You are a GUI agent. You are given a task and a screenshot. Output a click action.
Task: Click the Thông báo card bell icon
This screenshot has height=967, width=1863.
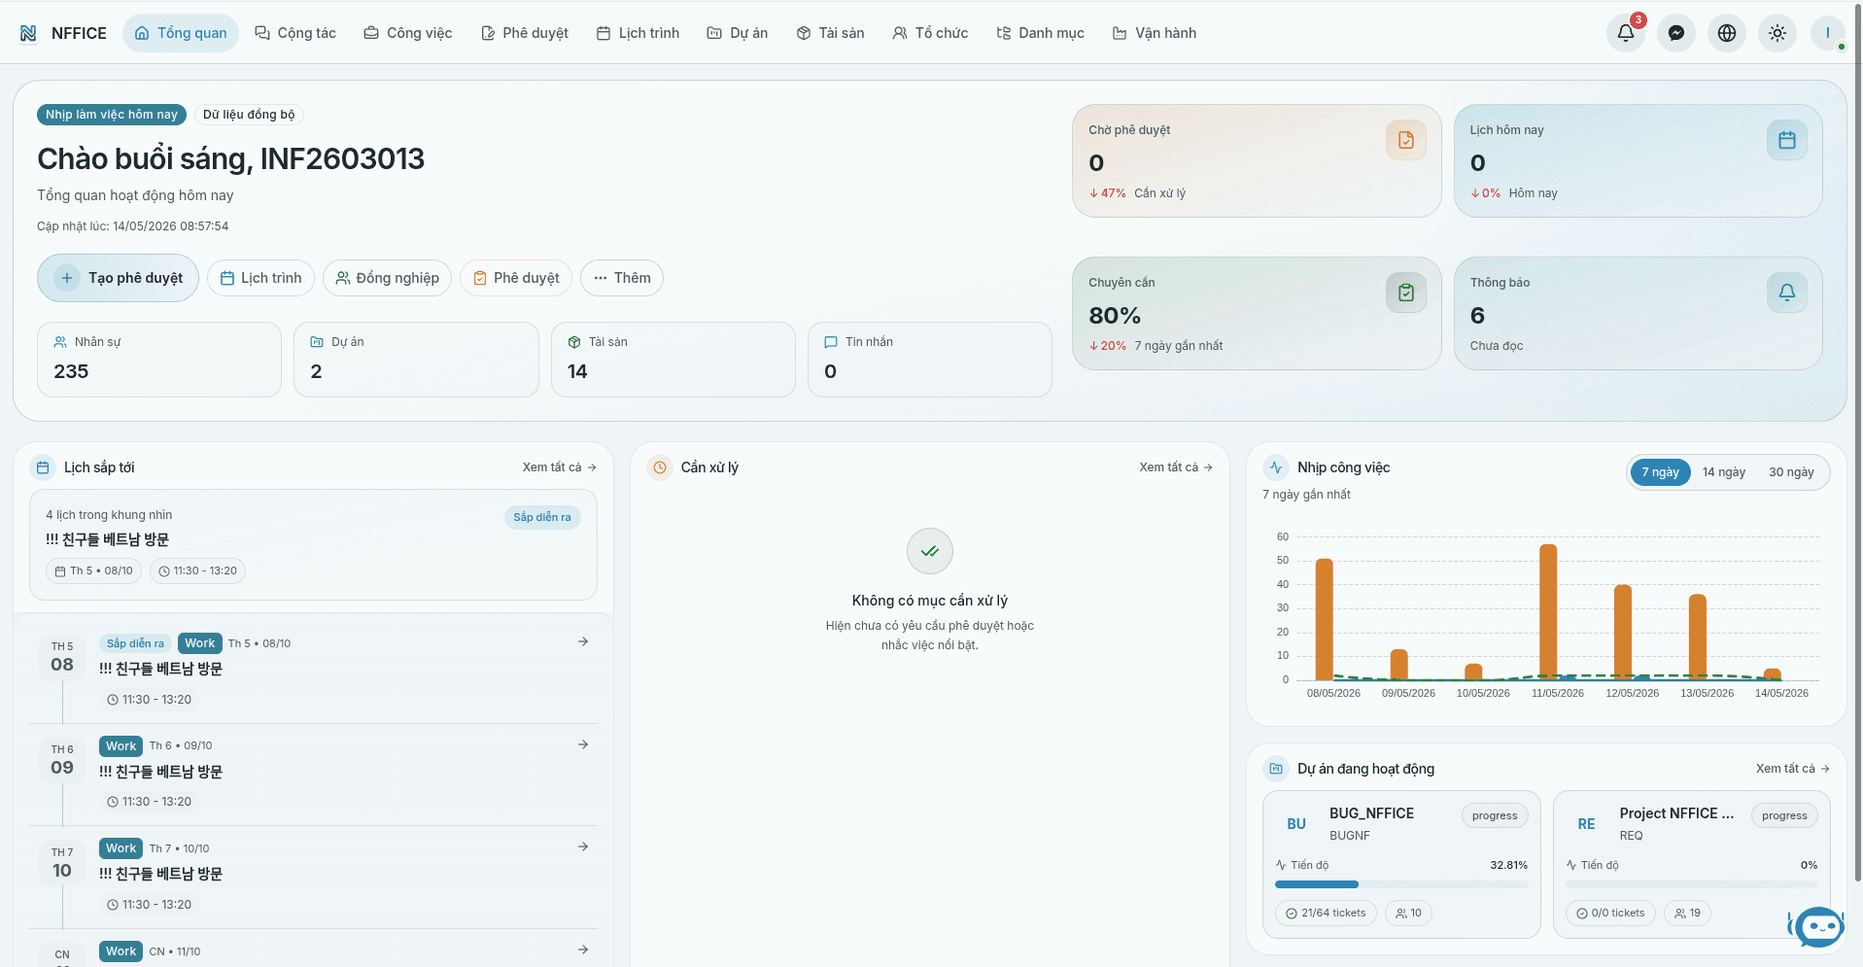point(1787,293)
